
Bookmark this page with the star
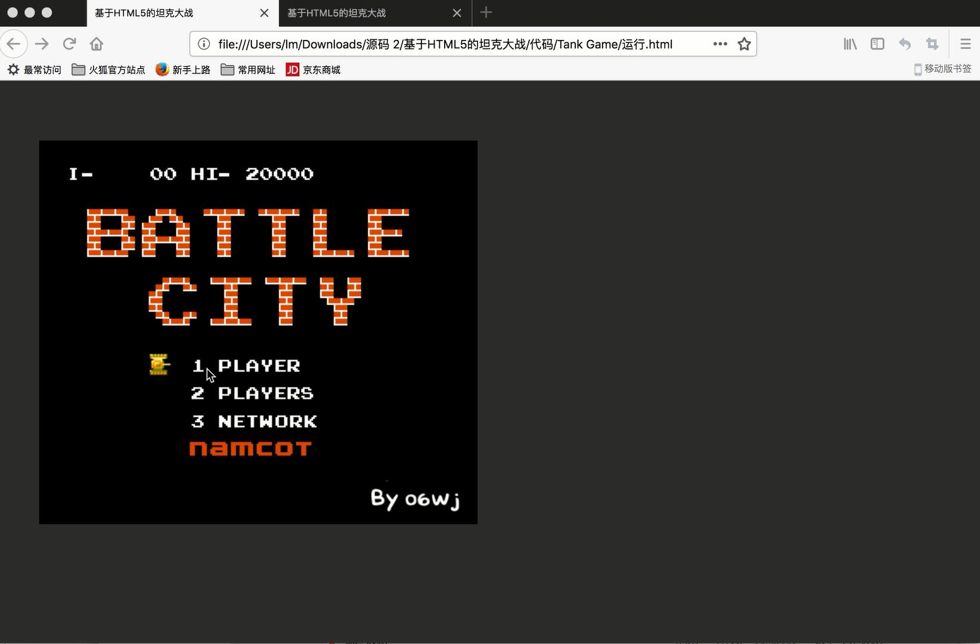tap(744, 44)
